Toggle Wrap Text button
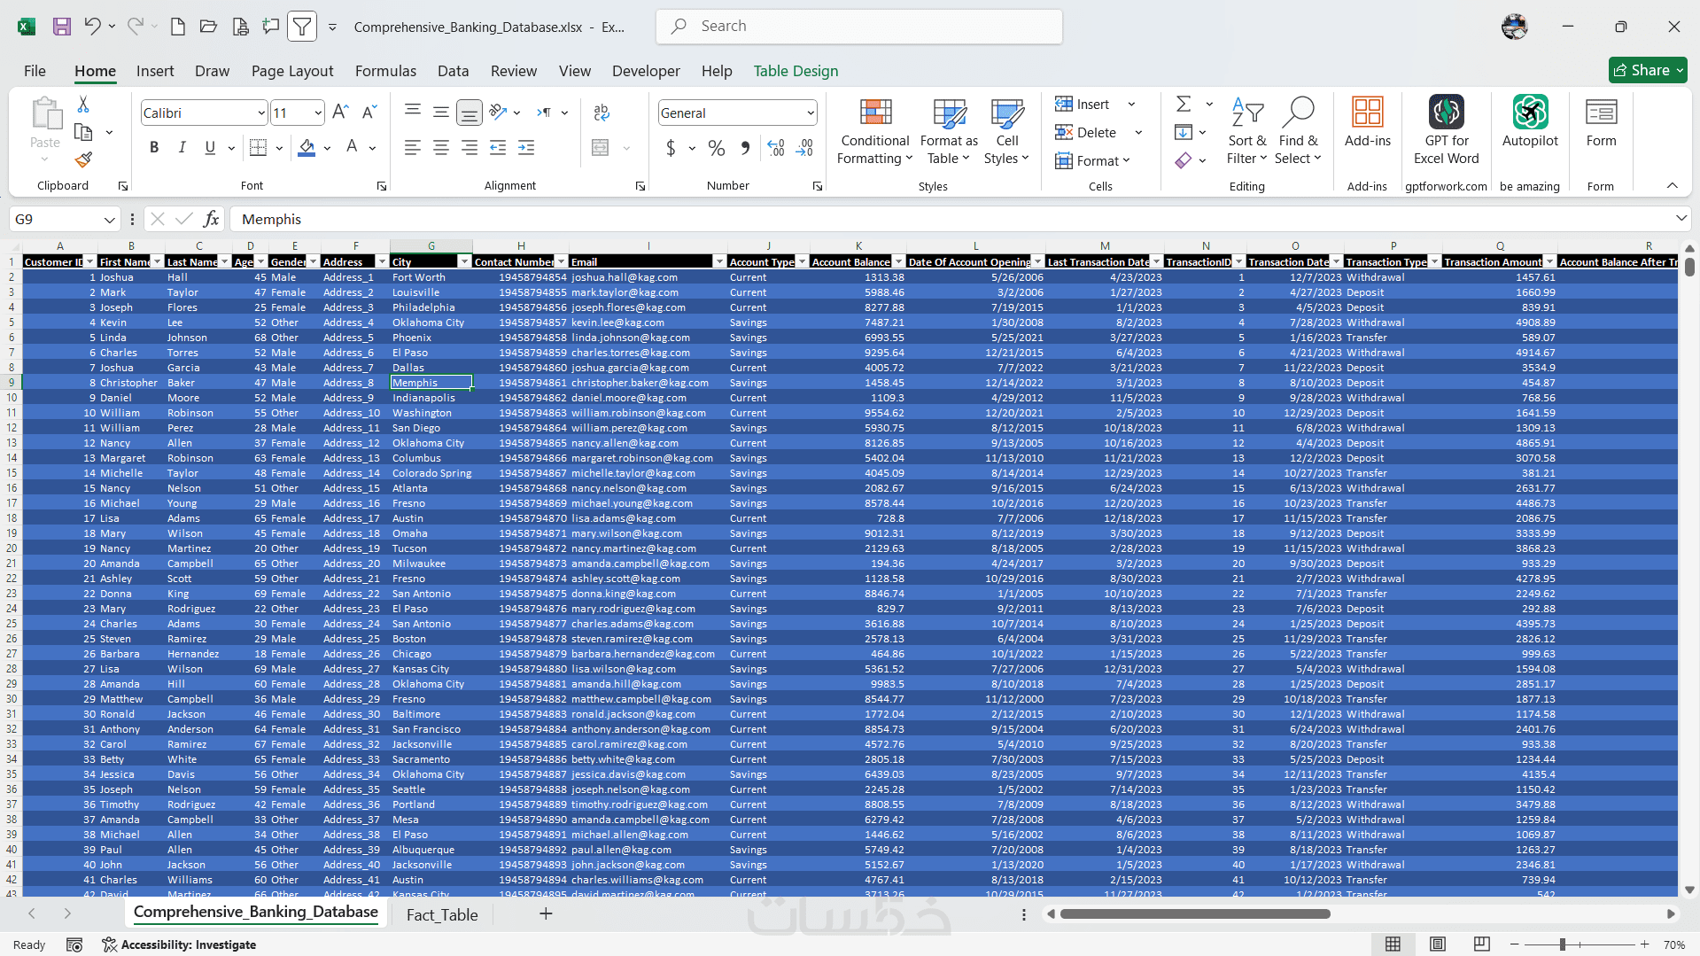 (x=602, y=113)
